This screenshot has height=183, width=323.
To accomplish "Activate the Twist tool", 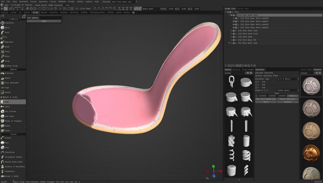I will coord(6,52).
